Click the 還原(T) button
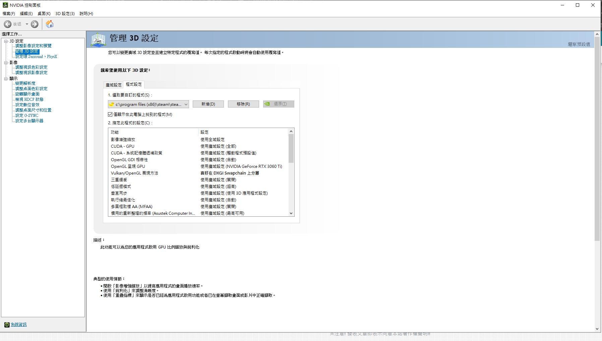The width and height of the screenshot is (602, 341). (x=279, y=104)
